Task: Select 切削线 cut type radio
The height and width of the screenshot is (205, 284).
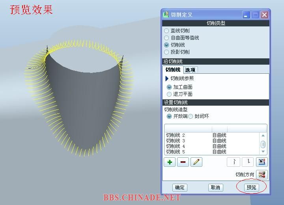Action: tap(166, 45)
